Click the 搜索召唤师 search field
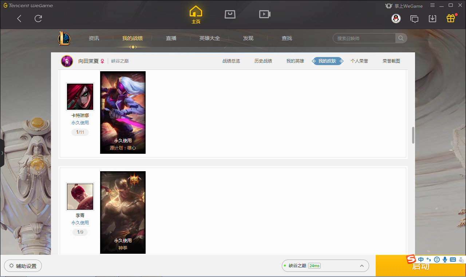The width and height of the screenshot is (466, 277). tap(364, 38)
